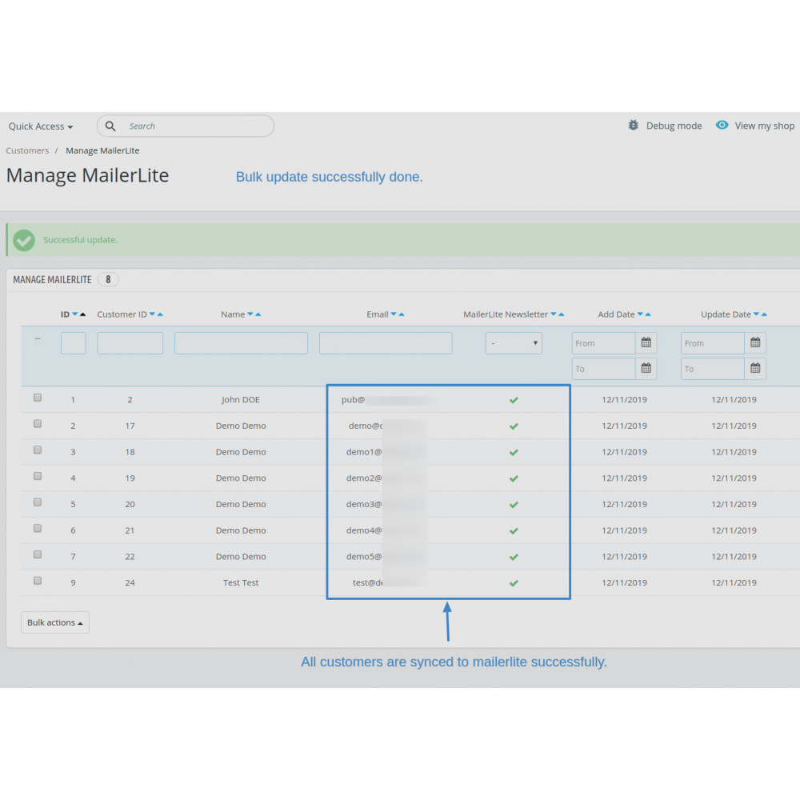
Task: Click Manage MailerLite breadcrumb
Action: coord(102,150)
